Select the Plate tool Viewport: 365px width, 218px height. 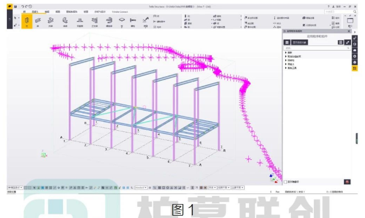(x=121, y=22)
